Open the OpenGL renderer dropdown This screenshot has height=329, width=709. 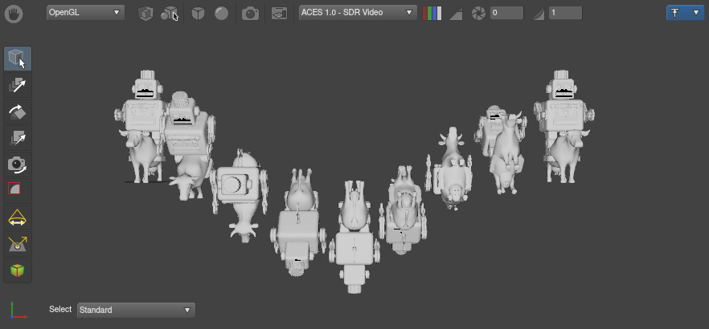pyautogui.click(x=85, y=13)
